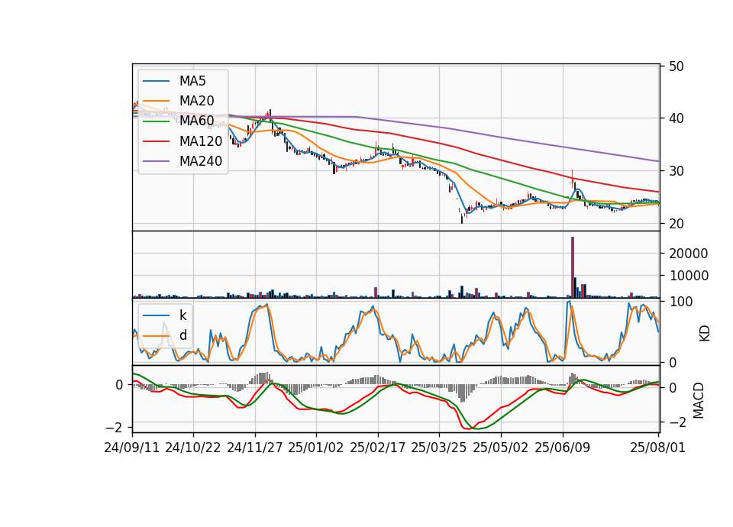Click the 24/11/27 date axis label
This screenshot has width=733, height=527.
(255, 448)
